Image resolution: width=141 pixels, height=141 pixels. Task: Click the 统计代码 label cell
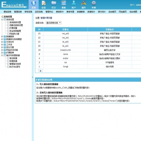click(110, 67)
